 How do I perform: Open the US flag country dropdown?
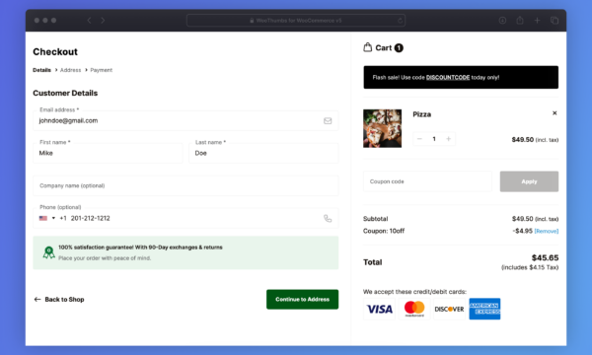click(47, 218)
